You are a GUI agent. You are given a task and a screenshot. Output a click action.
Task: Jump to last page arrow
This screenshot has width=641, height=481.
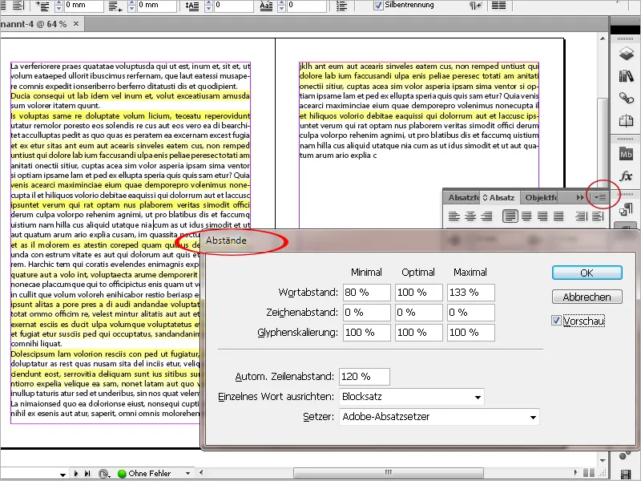click(87, 473)
